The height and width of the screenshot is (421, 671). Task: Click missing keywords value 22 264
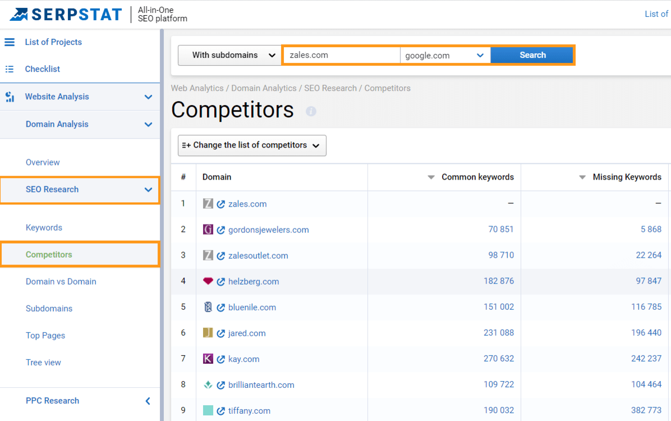tap(649, 255)
